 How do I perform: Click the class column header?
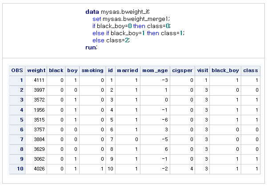(x=251, y=70)
